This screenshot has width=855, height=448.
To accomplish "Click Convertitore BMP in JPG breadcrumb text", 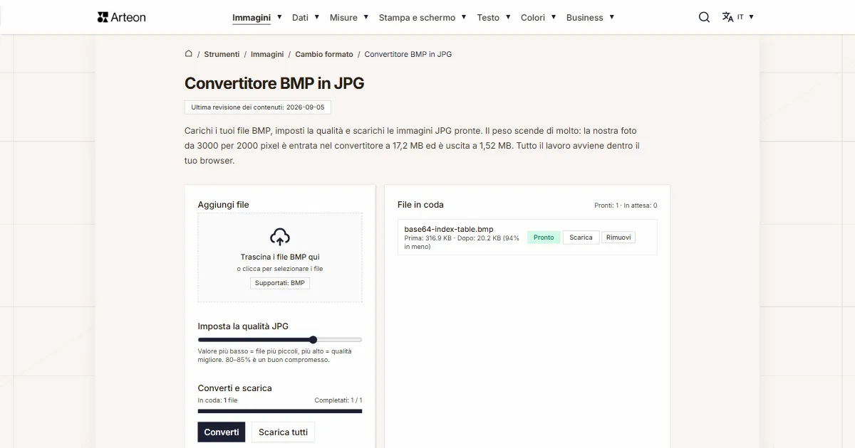I will (x=408, y=54).
